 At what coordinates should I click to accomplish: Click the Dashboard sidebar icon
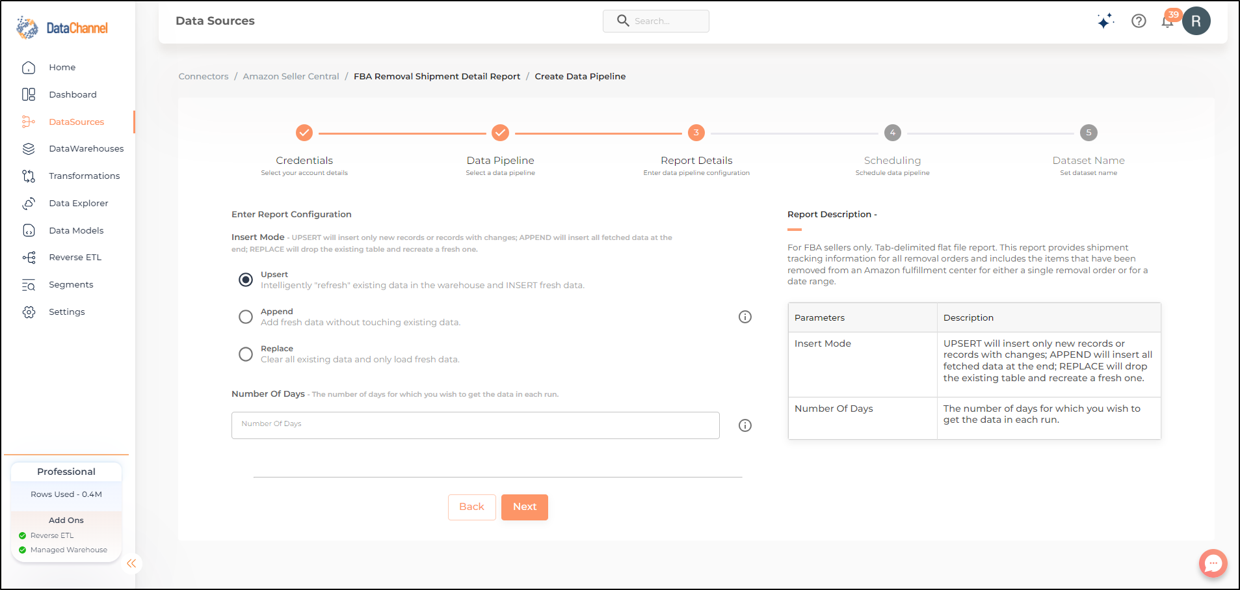pyautogui.click(x=29, y=94)
